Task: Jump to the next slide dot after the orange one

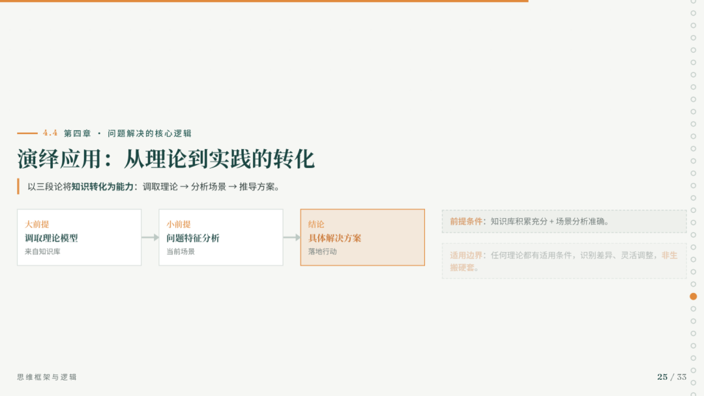Action: click(693, 309)
